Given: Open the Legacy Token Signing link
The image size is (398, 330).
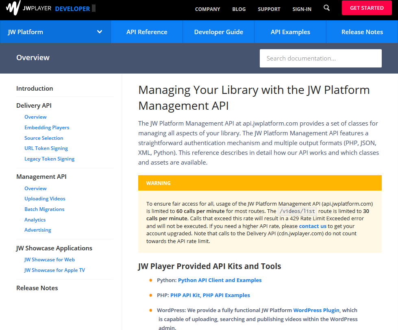Looking at the screenshot, I should (49, 159).
